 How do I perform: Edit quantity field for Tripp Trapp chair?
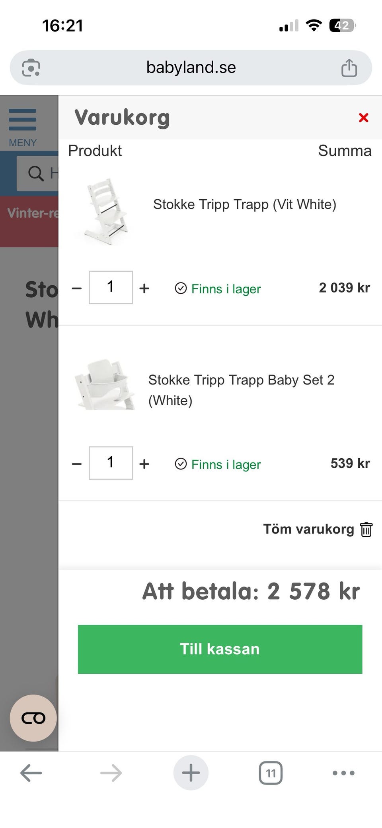111,287
